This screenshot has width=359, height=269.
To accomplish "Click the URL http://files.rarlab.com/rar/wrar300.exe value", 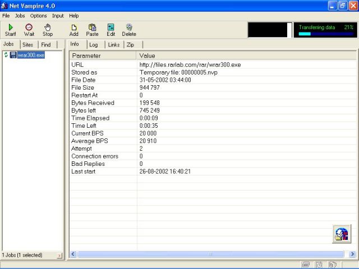I will 190,65.
